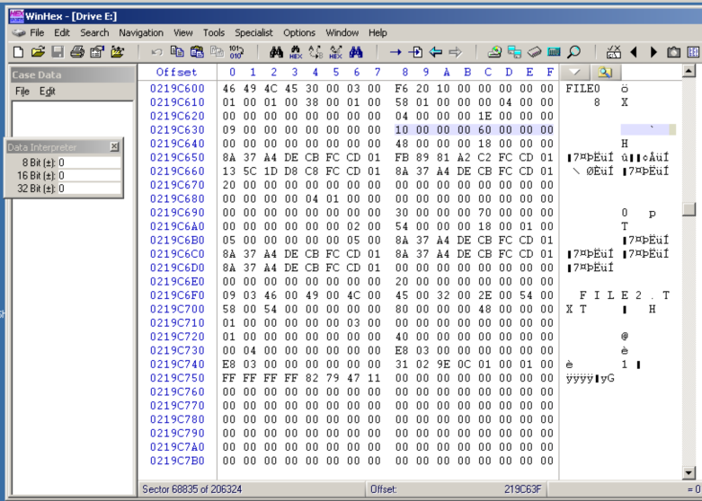
Task: Click the Replace Text icon
Action: pyautogui.click(x=315, y=52)
